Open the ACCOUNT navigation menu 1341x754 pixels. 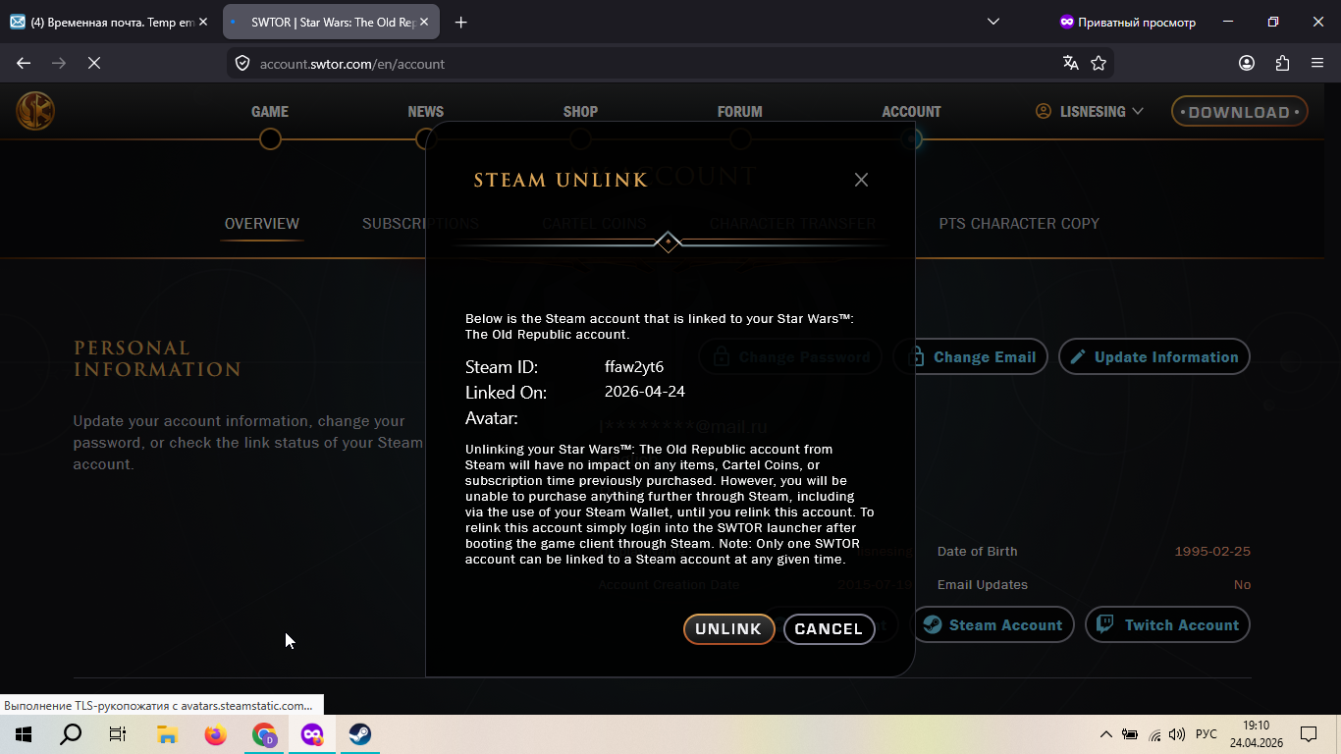(x=911, y=112)
